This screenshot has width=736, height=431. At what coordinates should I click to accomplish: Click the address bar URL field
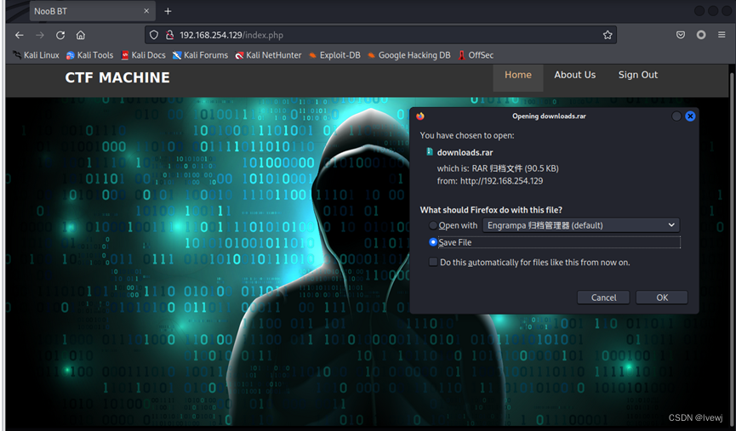[x=380, y=35]
